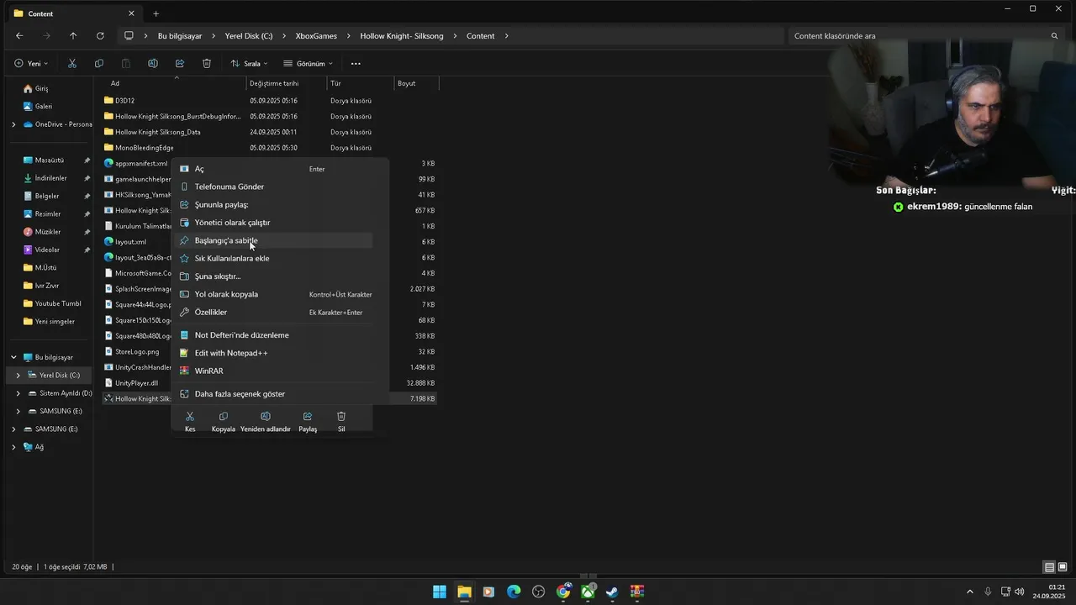Viewport: 1076px width, 605px height.
Task: Click Bu bilgisayar in breadcrumb path
Action: pos(180,36)
